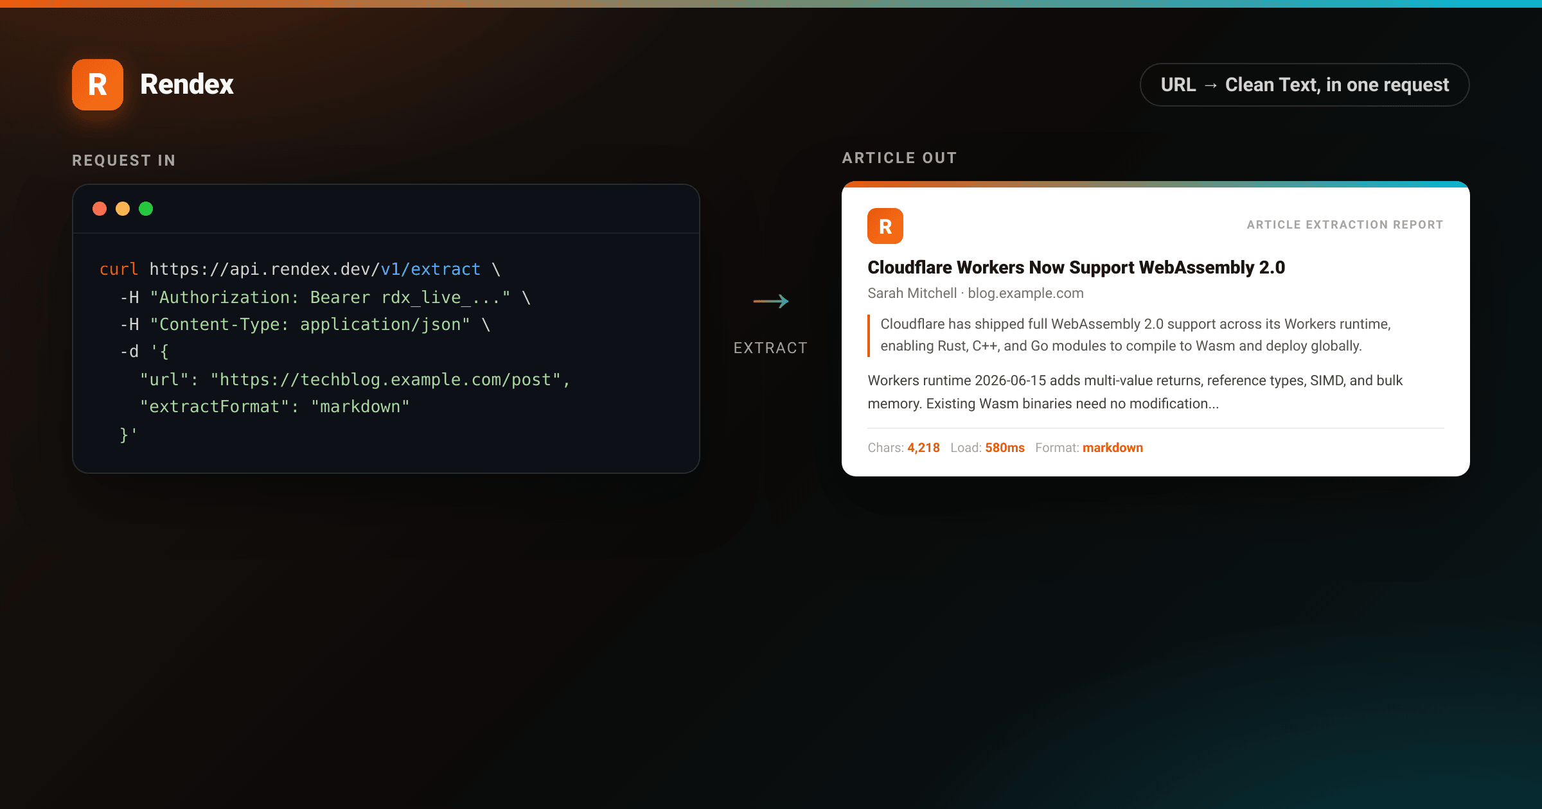
Task: Click the techblog.example.com/post url value
Action: (x=385, y=379)
